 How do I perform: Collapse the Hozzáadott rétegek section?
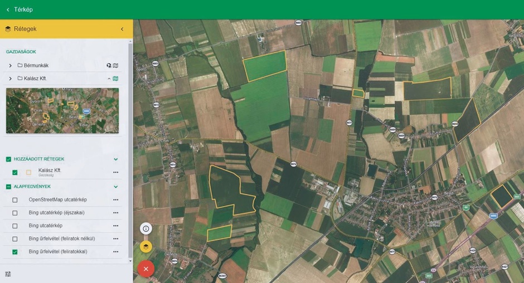click(x=116, y=159)
